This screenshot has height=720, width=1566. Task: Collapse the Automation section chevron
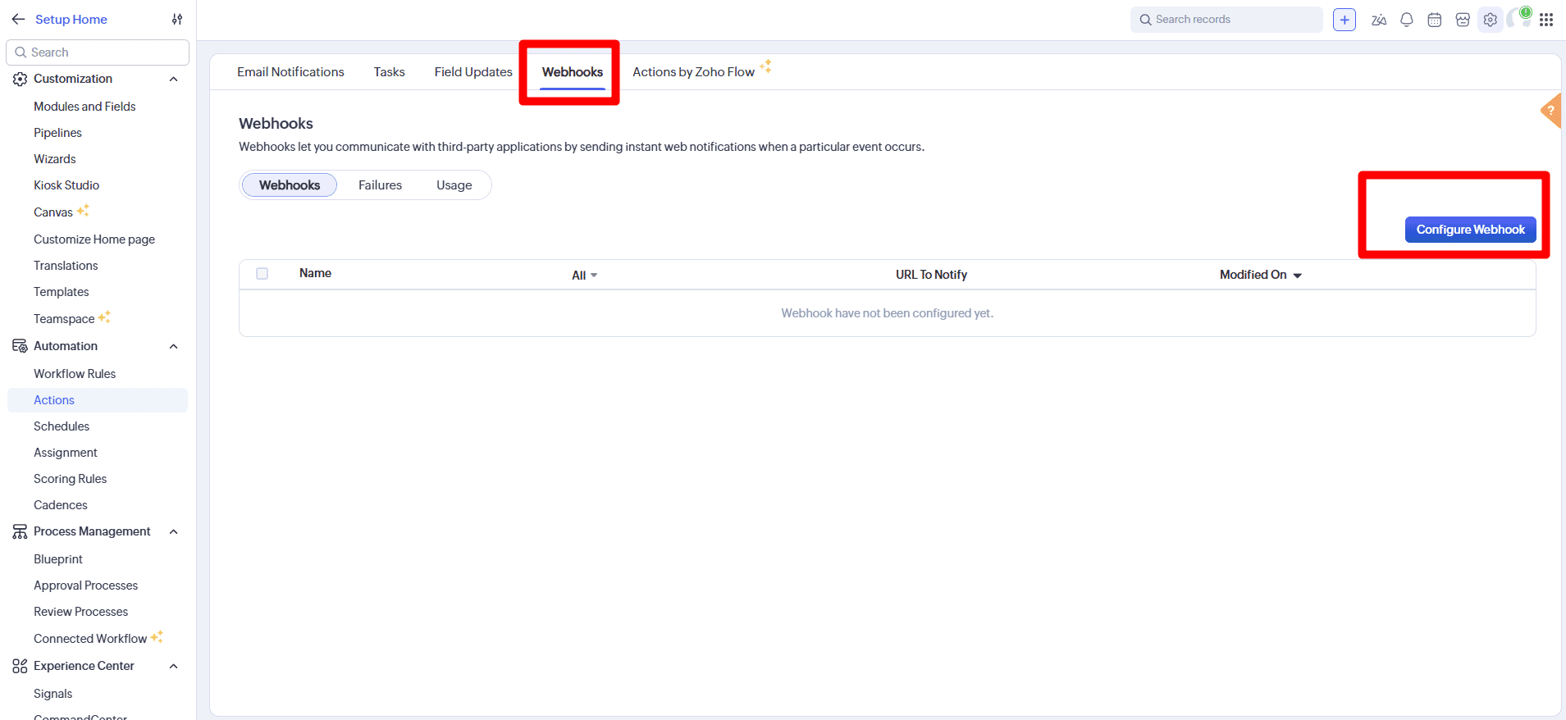(x=174, y=346)
